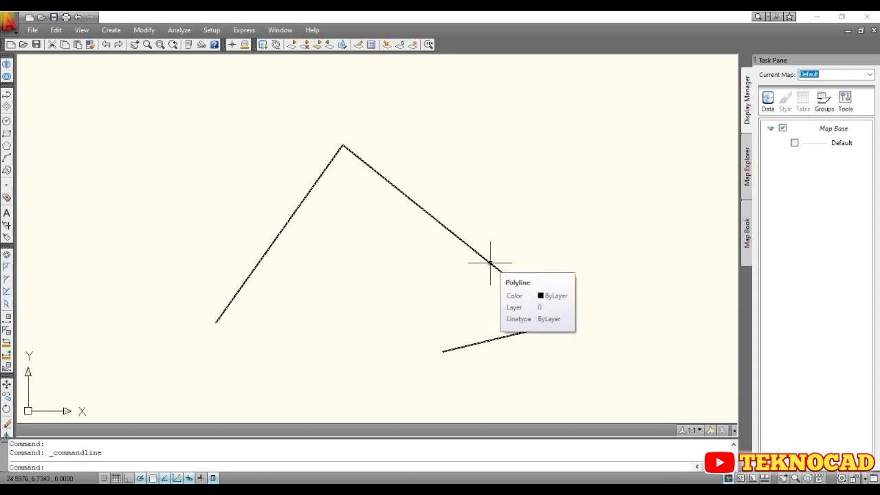The height and width of the screenshot is (495, 880).
Task: Open the View menu
Action: point(81,30)
